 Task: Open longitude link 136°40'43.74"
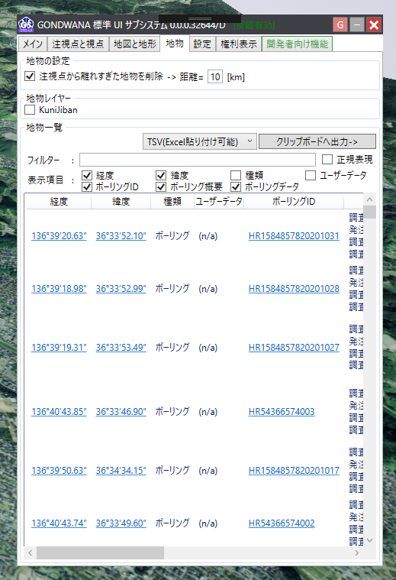click(59, 523)
